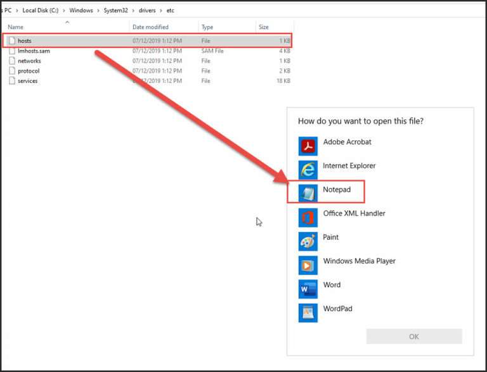
Task: Select the services file
Action: [x=27, y=81]
